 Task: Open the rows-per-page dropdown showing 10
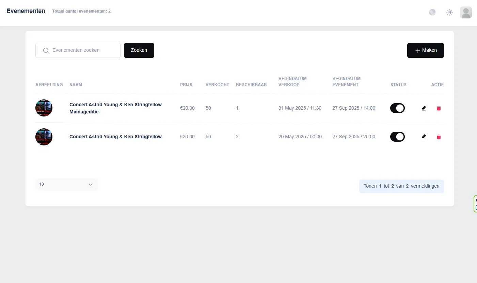coord(66,184)
